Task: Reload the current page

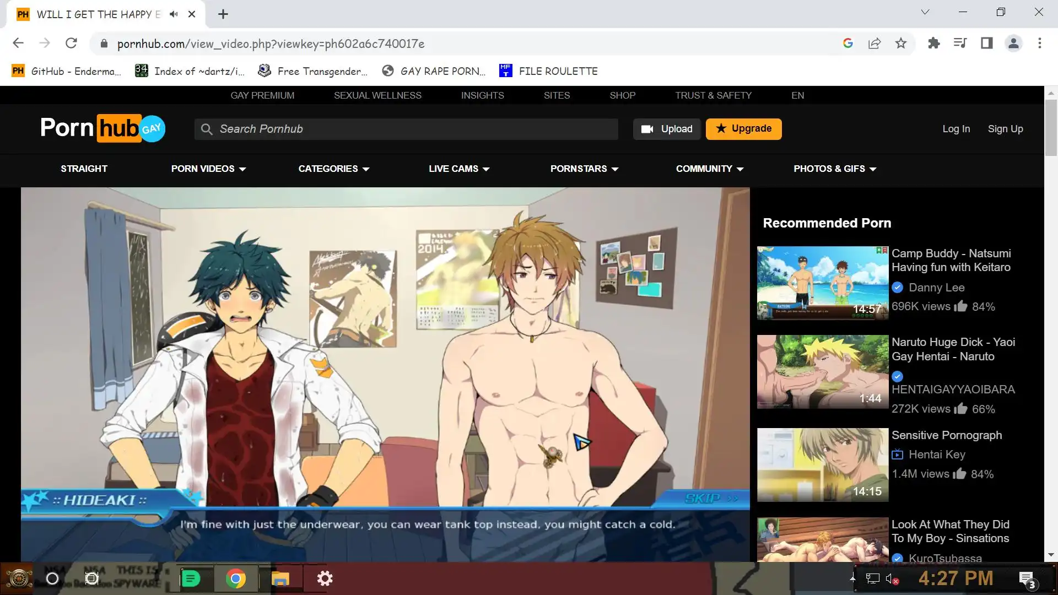Action: 71,44
